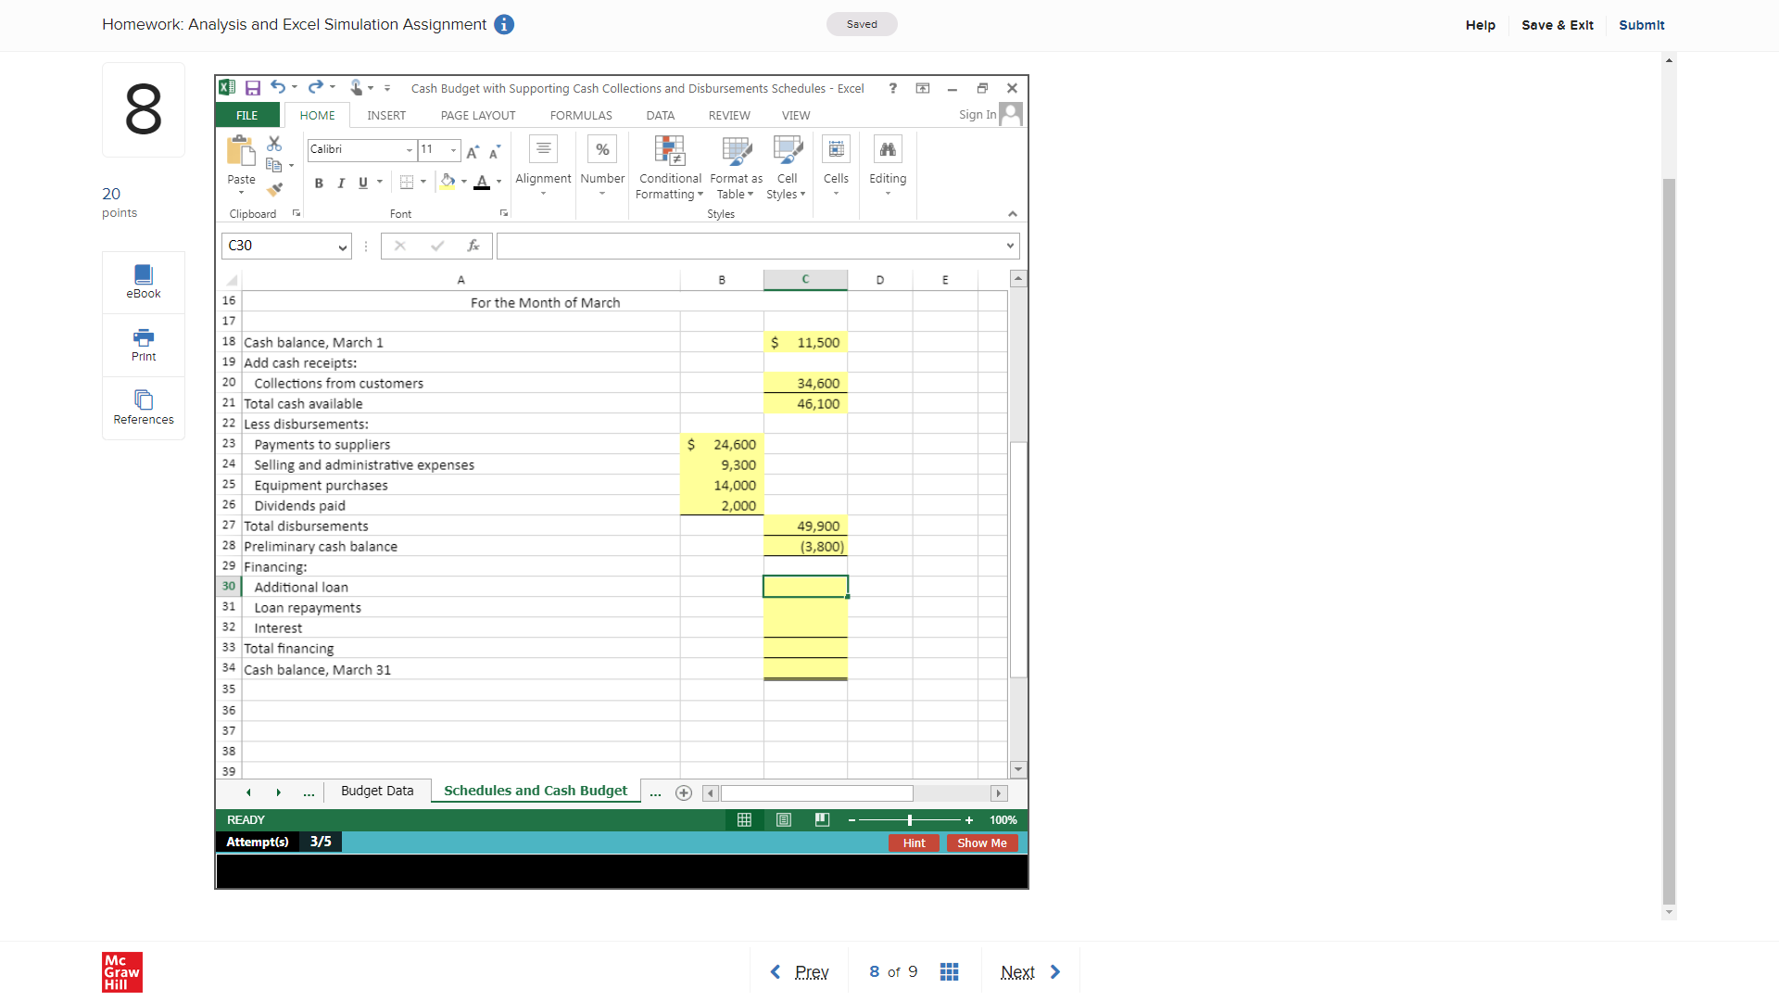Click the Next question link
This screenshot has width=1779, height=1001.
1017,972
